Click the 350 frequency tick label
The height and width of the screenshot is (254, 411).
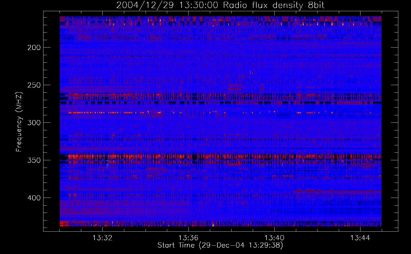click(x=34, y=160)
